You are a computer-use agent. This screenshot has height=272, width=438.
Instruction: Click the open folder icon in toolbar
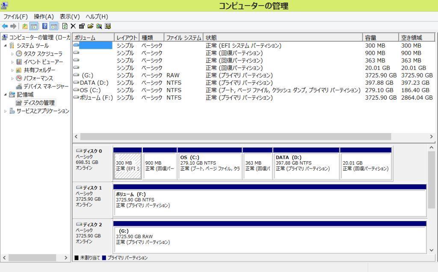point(90,27)
